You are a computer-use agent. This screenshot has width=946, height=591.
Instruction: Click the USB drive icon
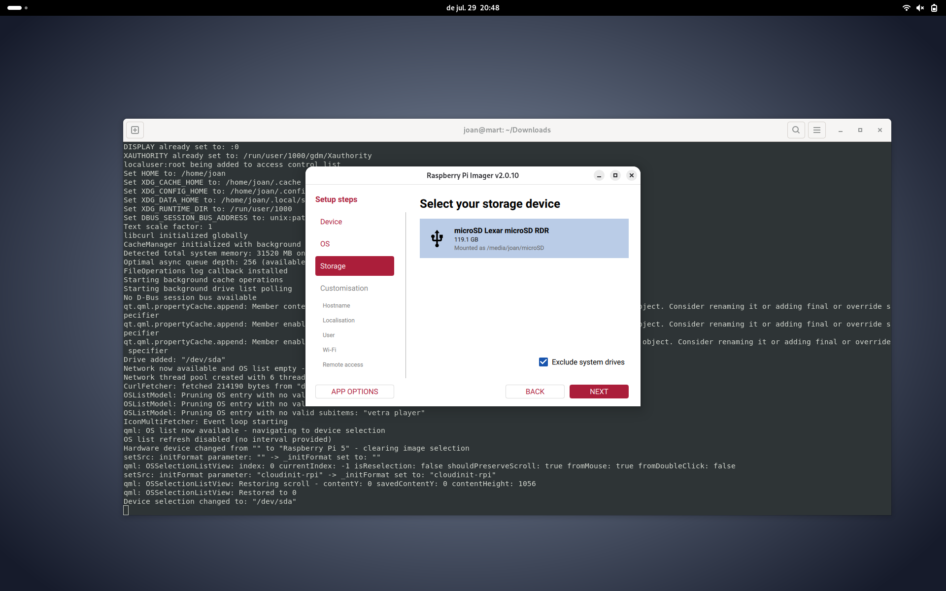point(437,238)
